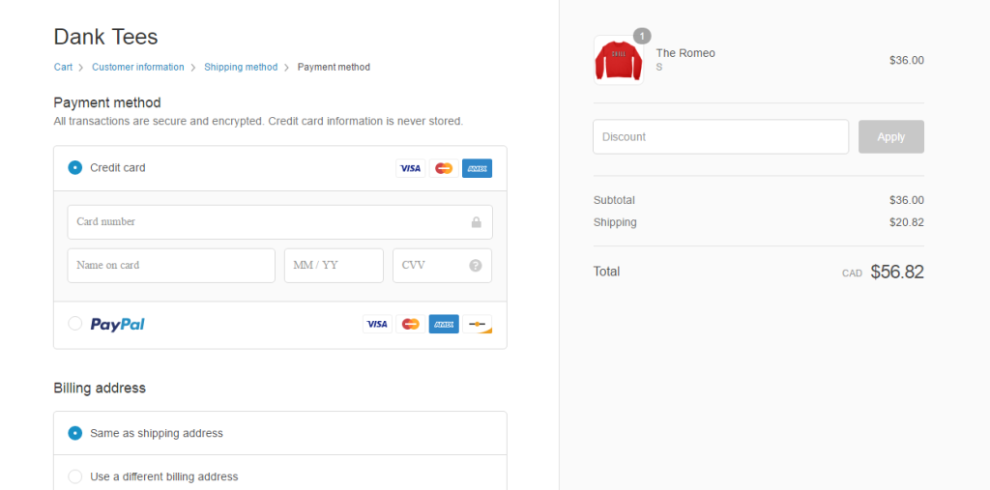The width and height of the screenshot is (990, 490).
Task: Click into the Card number field
Action: tap(279, 221)
